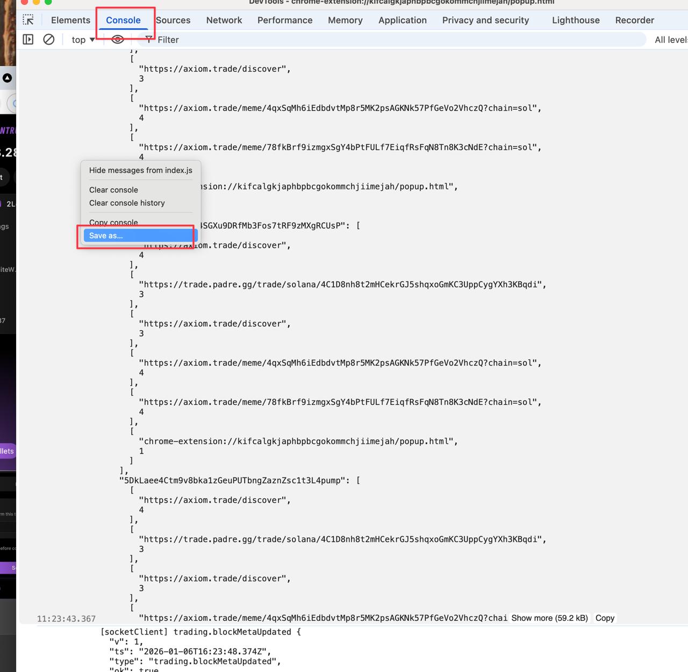Image resolution: width=688 pixels, height=672 pixels.
Task: Open the Lighthouse tab
Action: click(x=576, y=20)
